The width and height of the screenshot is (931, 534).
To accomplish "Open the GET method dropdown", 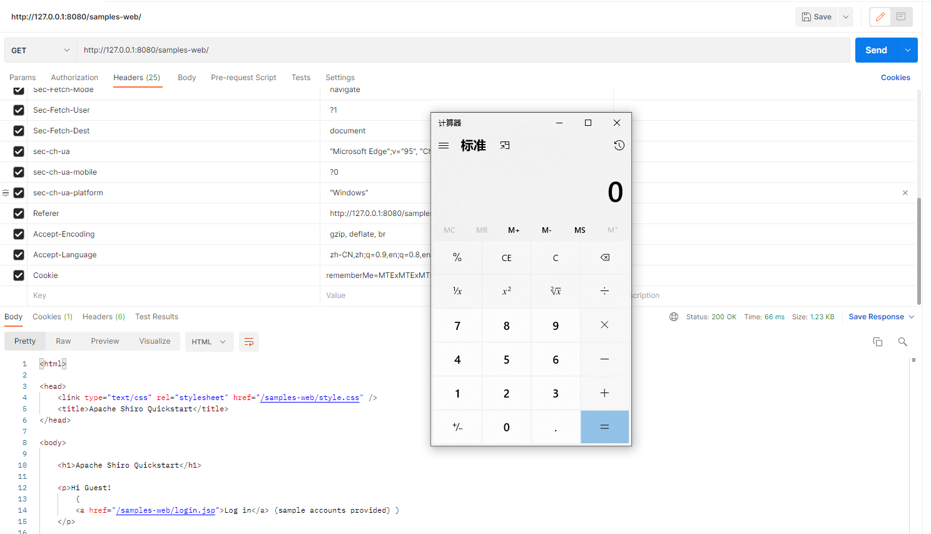I will point(41,50).
